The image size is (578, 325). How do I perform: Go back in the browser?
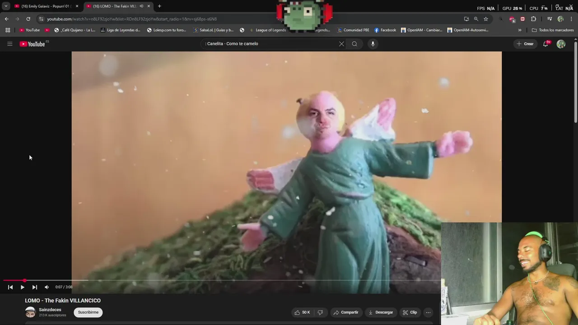[6, 19]
